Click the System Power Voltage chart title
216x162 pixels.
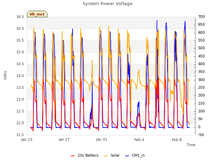(x=108, y=4)
